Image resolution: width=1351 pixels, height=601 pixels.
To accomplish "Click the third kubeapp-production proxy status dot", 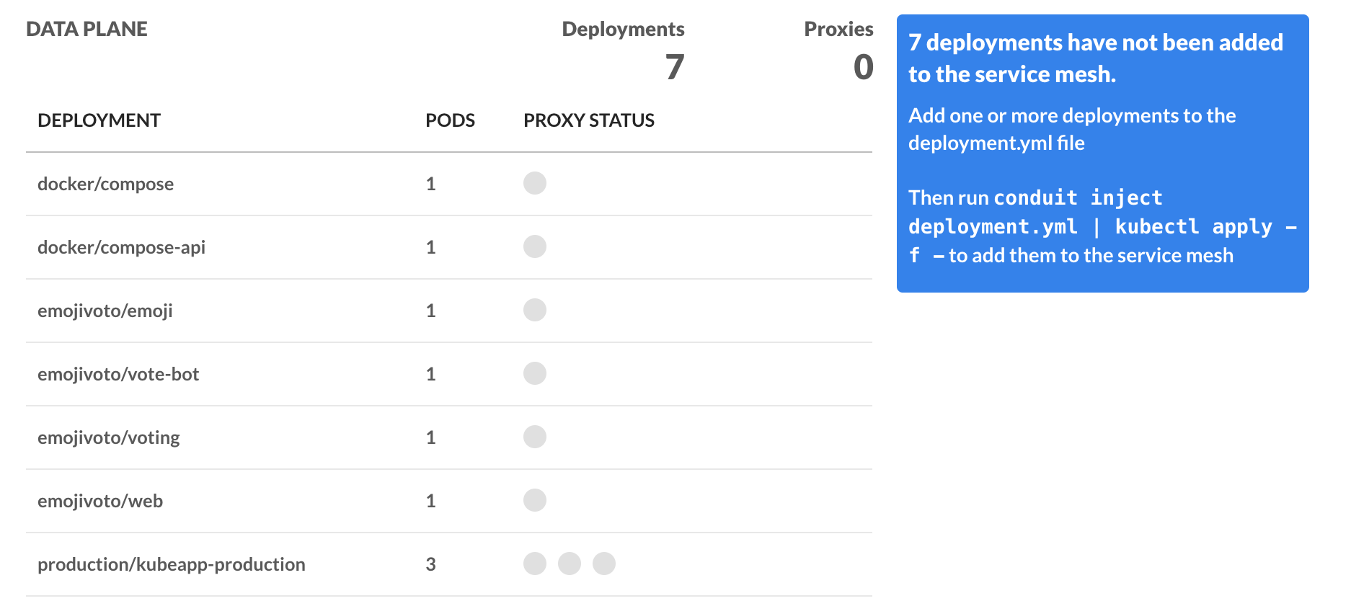I will [604, 564].
